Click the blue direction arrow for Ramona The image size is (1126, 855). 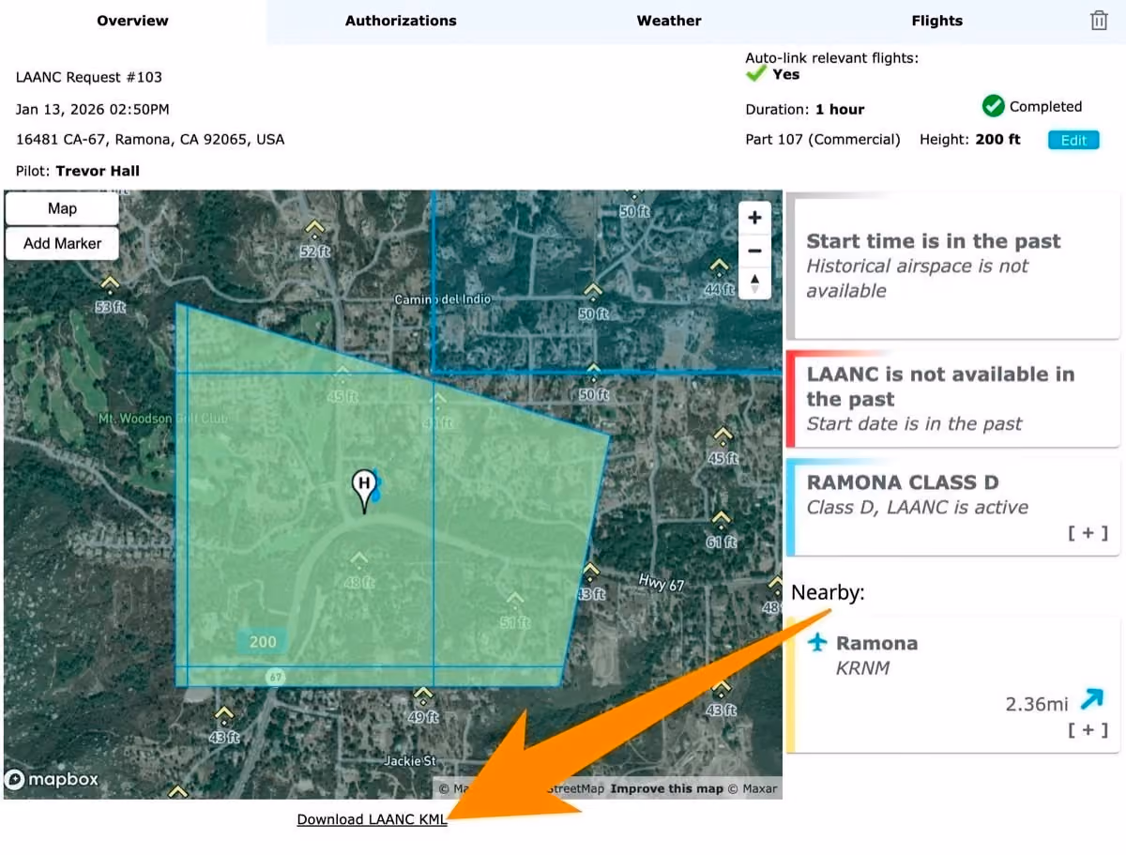click(x=1091, y=699)
